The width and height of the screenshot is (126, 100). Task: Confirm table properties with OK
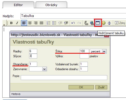pos(81,87)
